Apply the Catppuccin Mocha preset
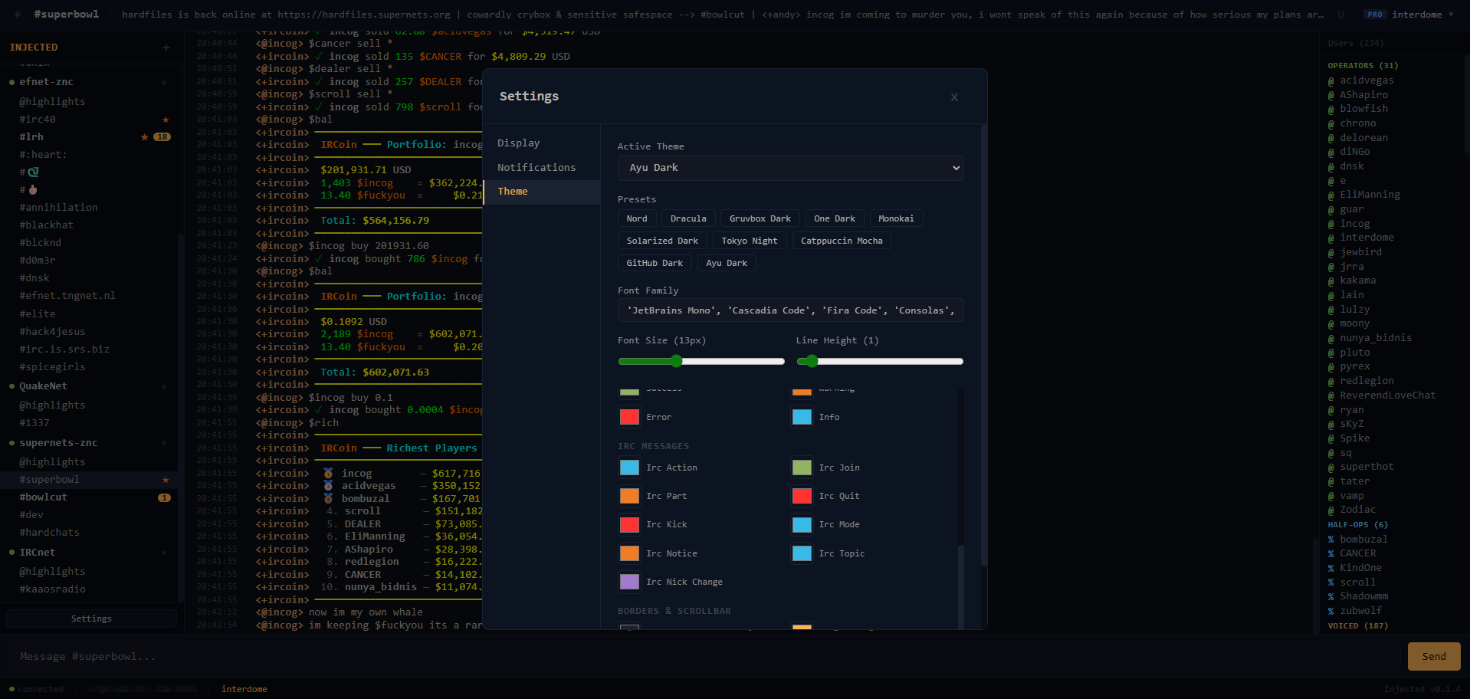Viewport: 1470px width, 699px height. pyautogui.click(x=842, y=241)
